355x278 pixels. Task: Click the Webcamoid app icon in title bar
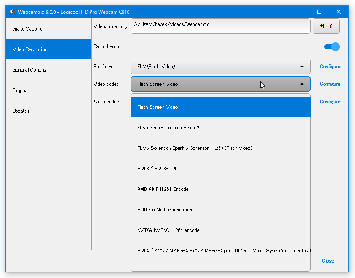point(13,12)
